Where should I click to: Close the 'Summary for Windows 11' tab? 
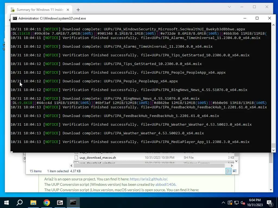click(x=68, y=10)
